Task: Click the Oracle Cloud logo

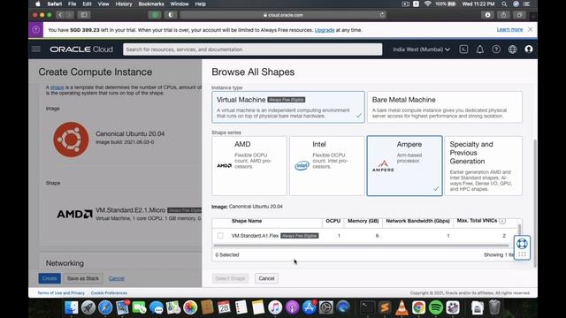Action: click(x=81, y=49)
